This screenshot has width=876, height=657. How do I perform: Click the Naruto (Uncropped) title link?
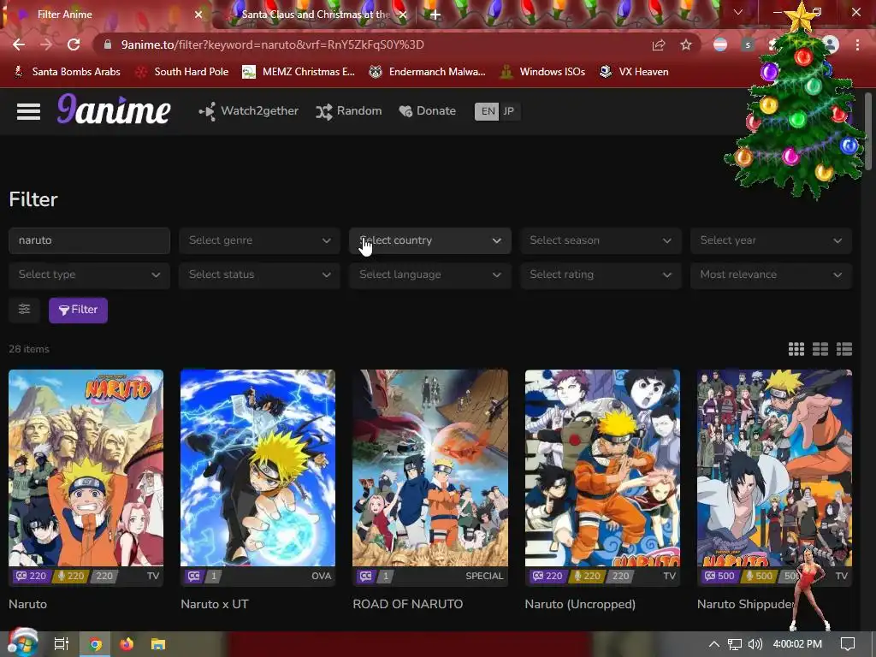click(580, 604)
